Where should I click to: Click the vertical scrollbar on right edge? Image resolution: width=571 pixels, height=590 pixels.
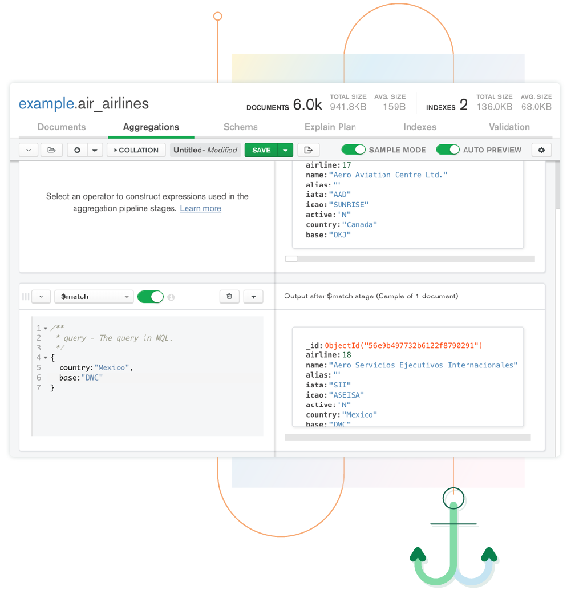pos(558,185)
